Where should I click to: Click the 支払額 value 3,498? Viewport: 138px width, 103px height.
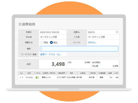115,66
